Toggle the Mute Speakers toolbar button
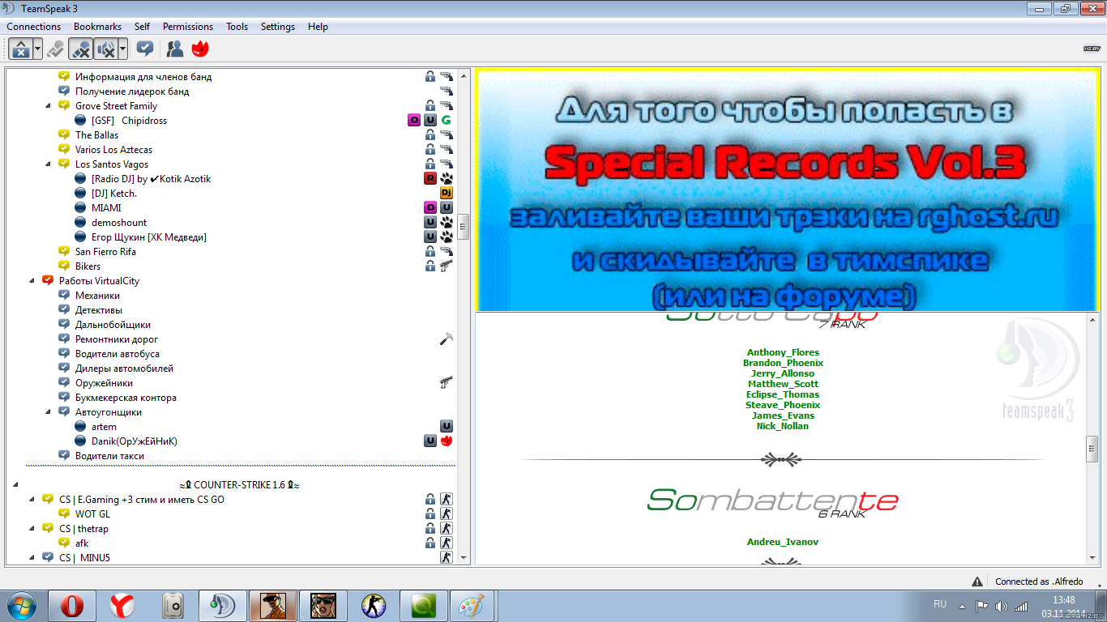This screenshot has height=622, width=1107. (105, 49)
